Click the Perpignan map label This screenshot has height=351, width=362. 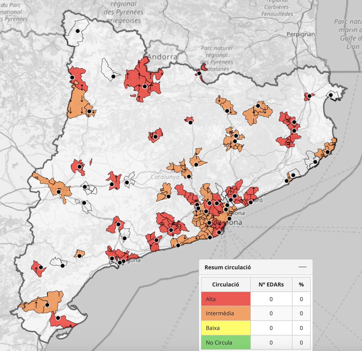pos(300,34)
